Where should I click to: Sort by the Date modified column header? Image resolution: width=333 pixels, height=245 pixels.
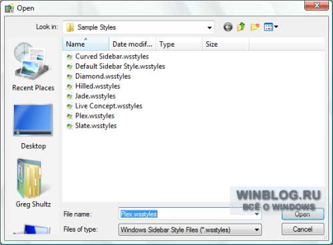point(133,44)
